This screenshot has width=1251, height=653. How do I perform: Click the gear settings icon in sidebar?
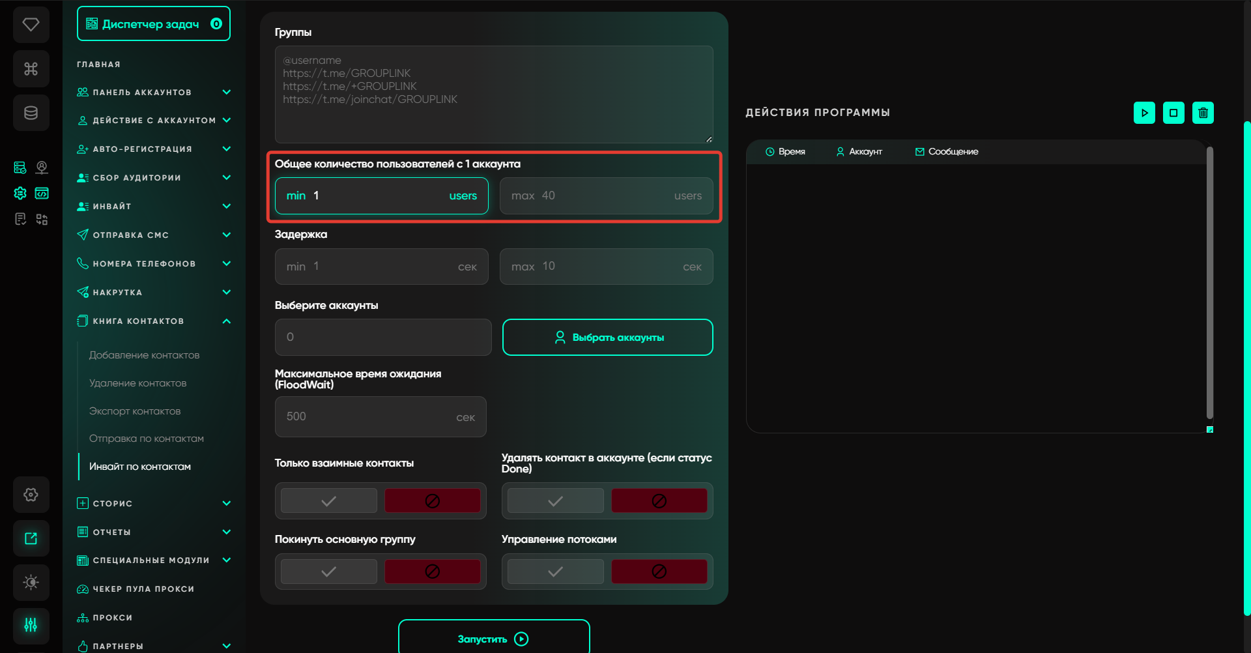pos(31,495)
